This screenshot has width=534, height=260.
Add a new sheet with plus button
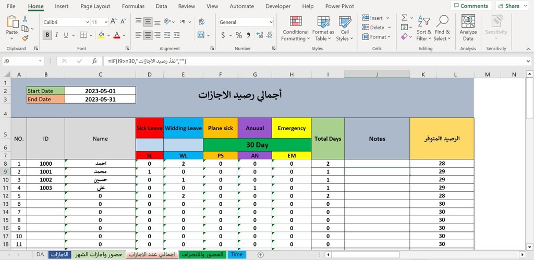pos(261,255)
